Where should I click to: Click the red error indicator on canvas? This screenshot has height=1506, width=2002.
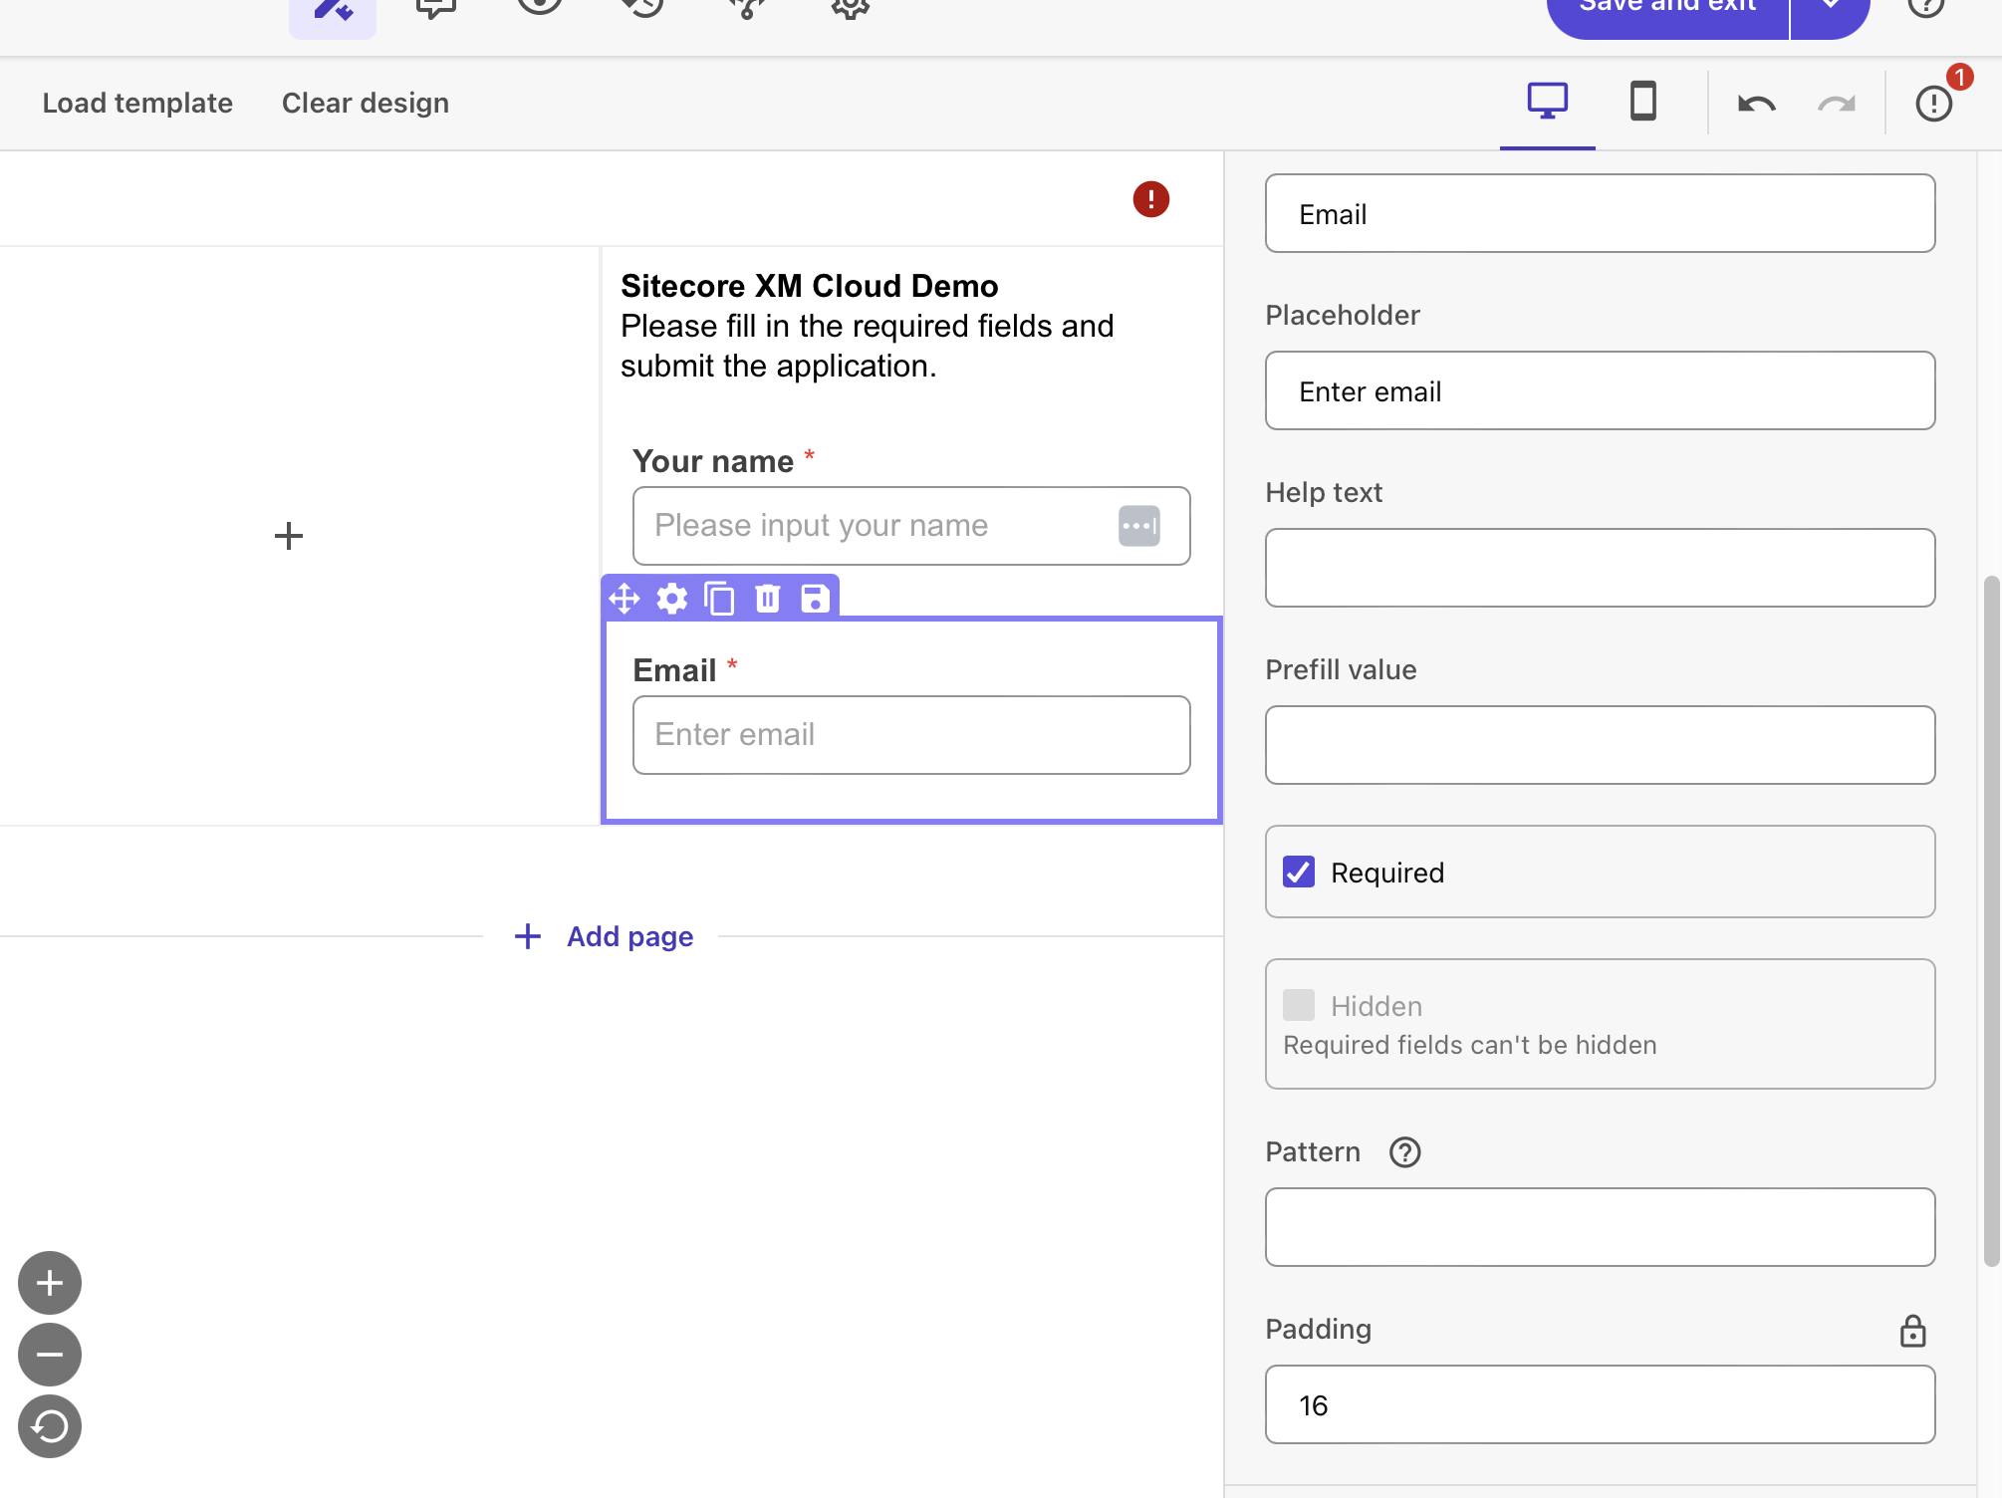[x=1150, y=199]
